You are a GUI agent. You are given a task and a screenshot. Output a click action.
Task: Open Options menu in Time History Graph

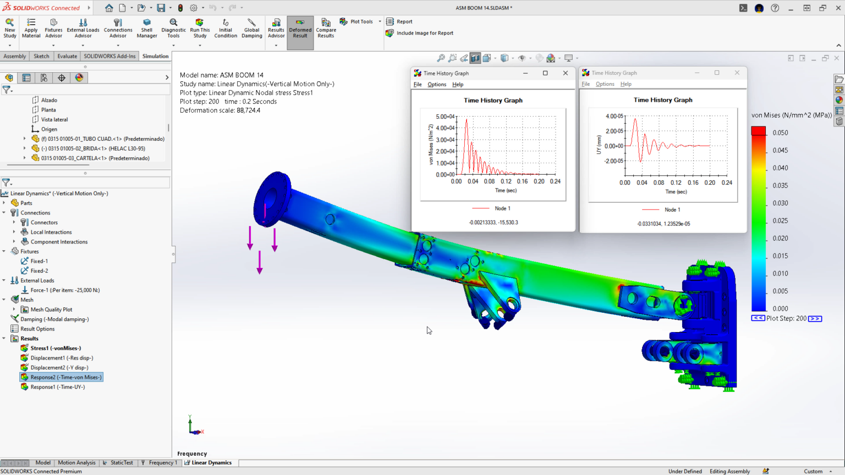[437, 85]
